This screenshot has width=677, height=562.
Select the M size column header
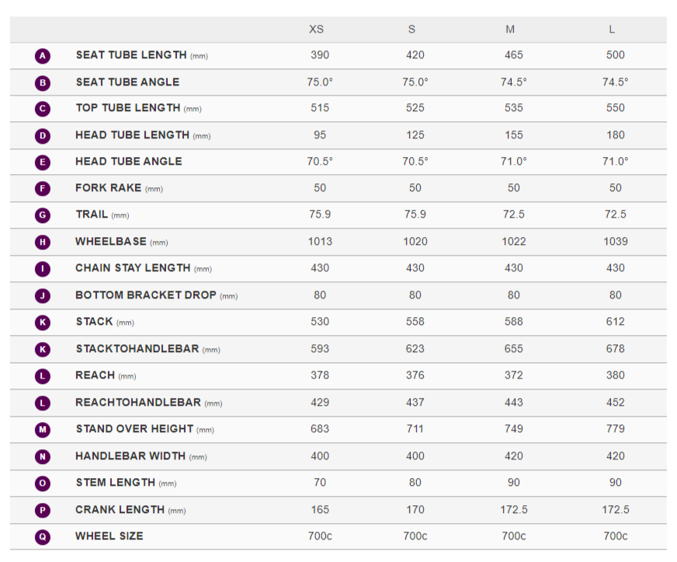pos(510,30)
